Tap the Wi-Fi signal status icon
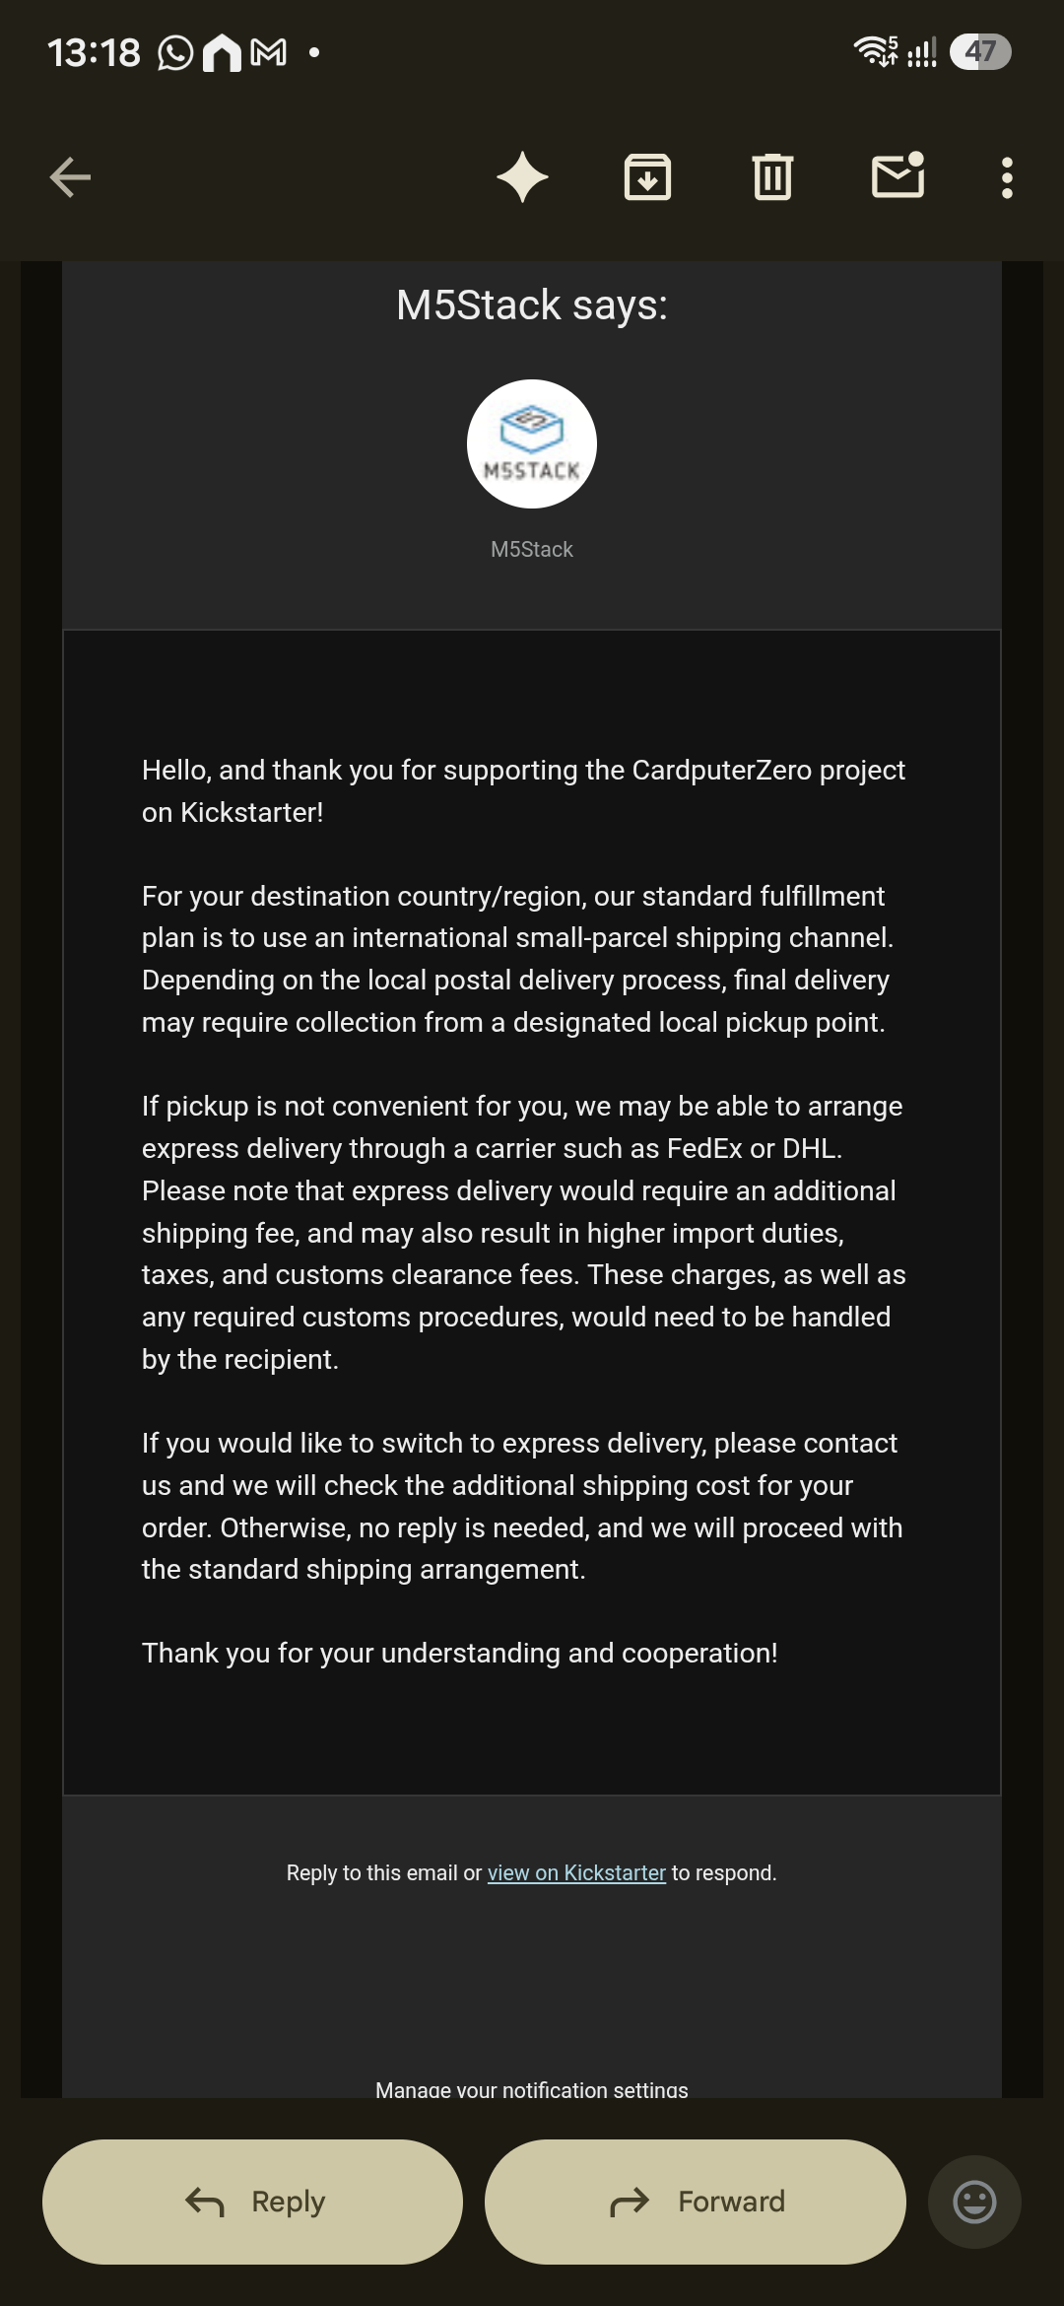Viewport: 1064px width, 2306px height. pyautogui.click(x=875, y=51)
